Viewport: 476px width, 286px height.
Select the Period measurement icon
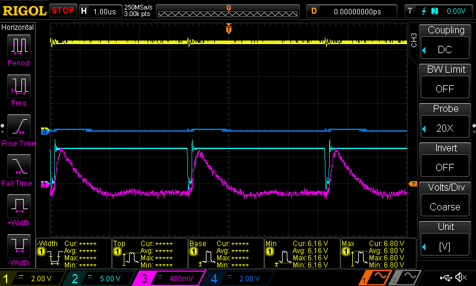[x=19, y=46]
